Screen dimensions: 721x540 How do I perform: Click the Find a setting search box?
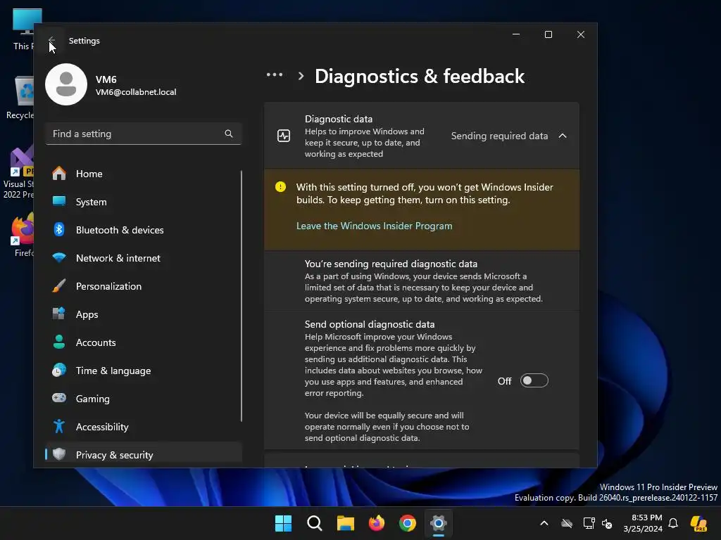(x=144, y=134)
